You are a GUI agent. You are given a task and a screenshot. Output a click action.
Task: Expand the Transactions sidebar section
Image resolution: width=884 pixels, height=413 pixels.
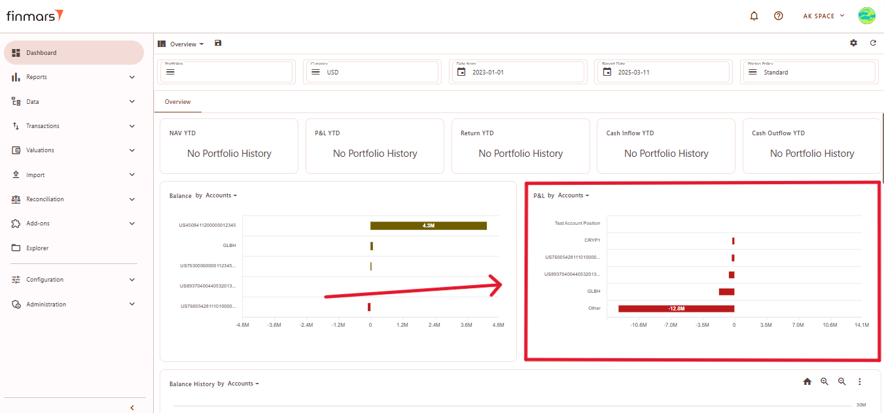[x=74, y=126]
